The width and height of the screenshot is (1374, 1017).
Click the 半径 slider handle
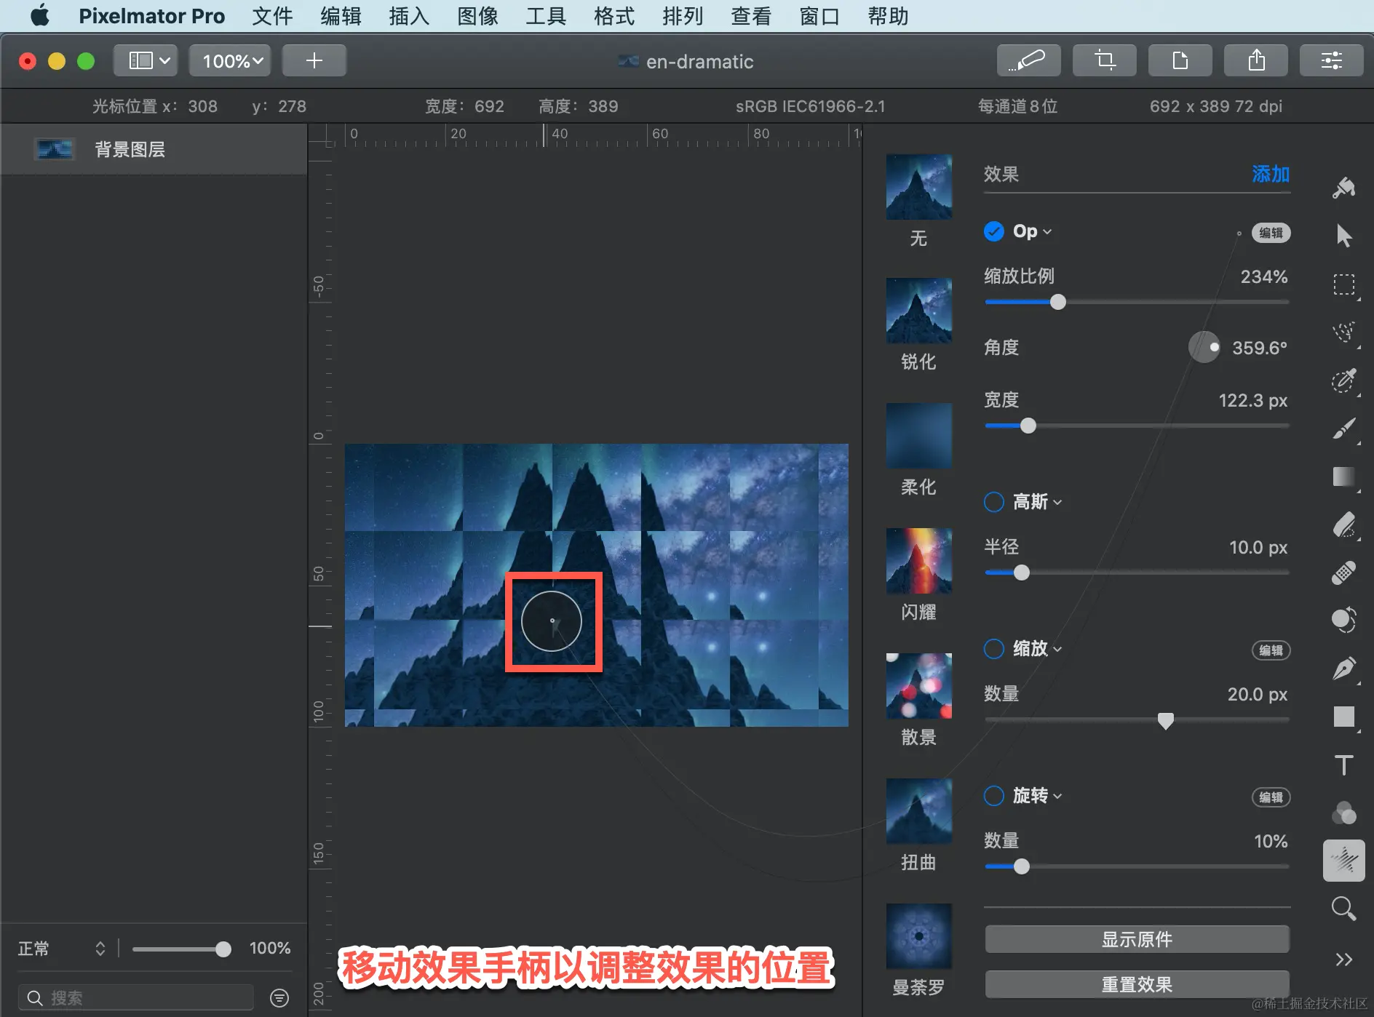point(1022,573)
